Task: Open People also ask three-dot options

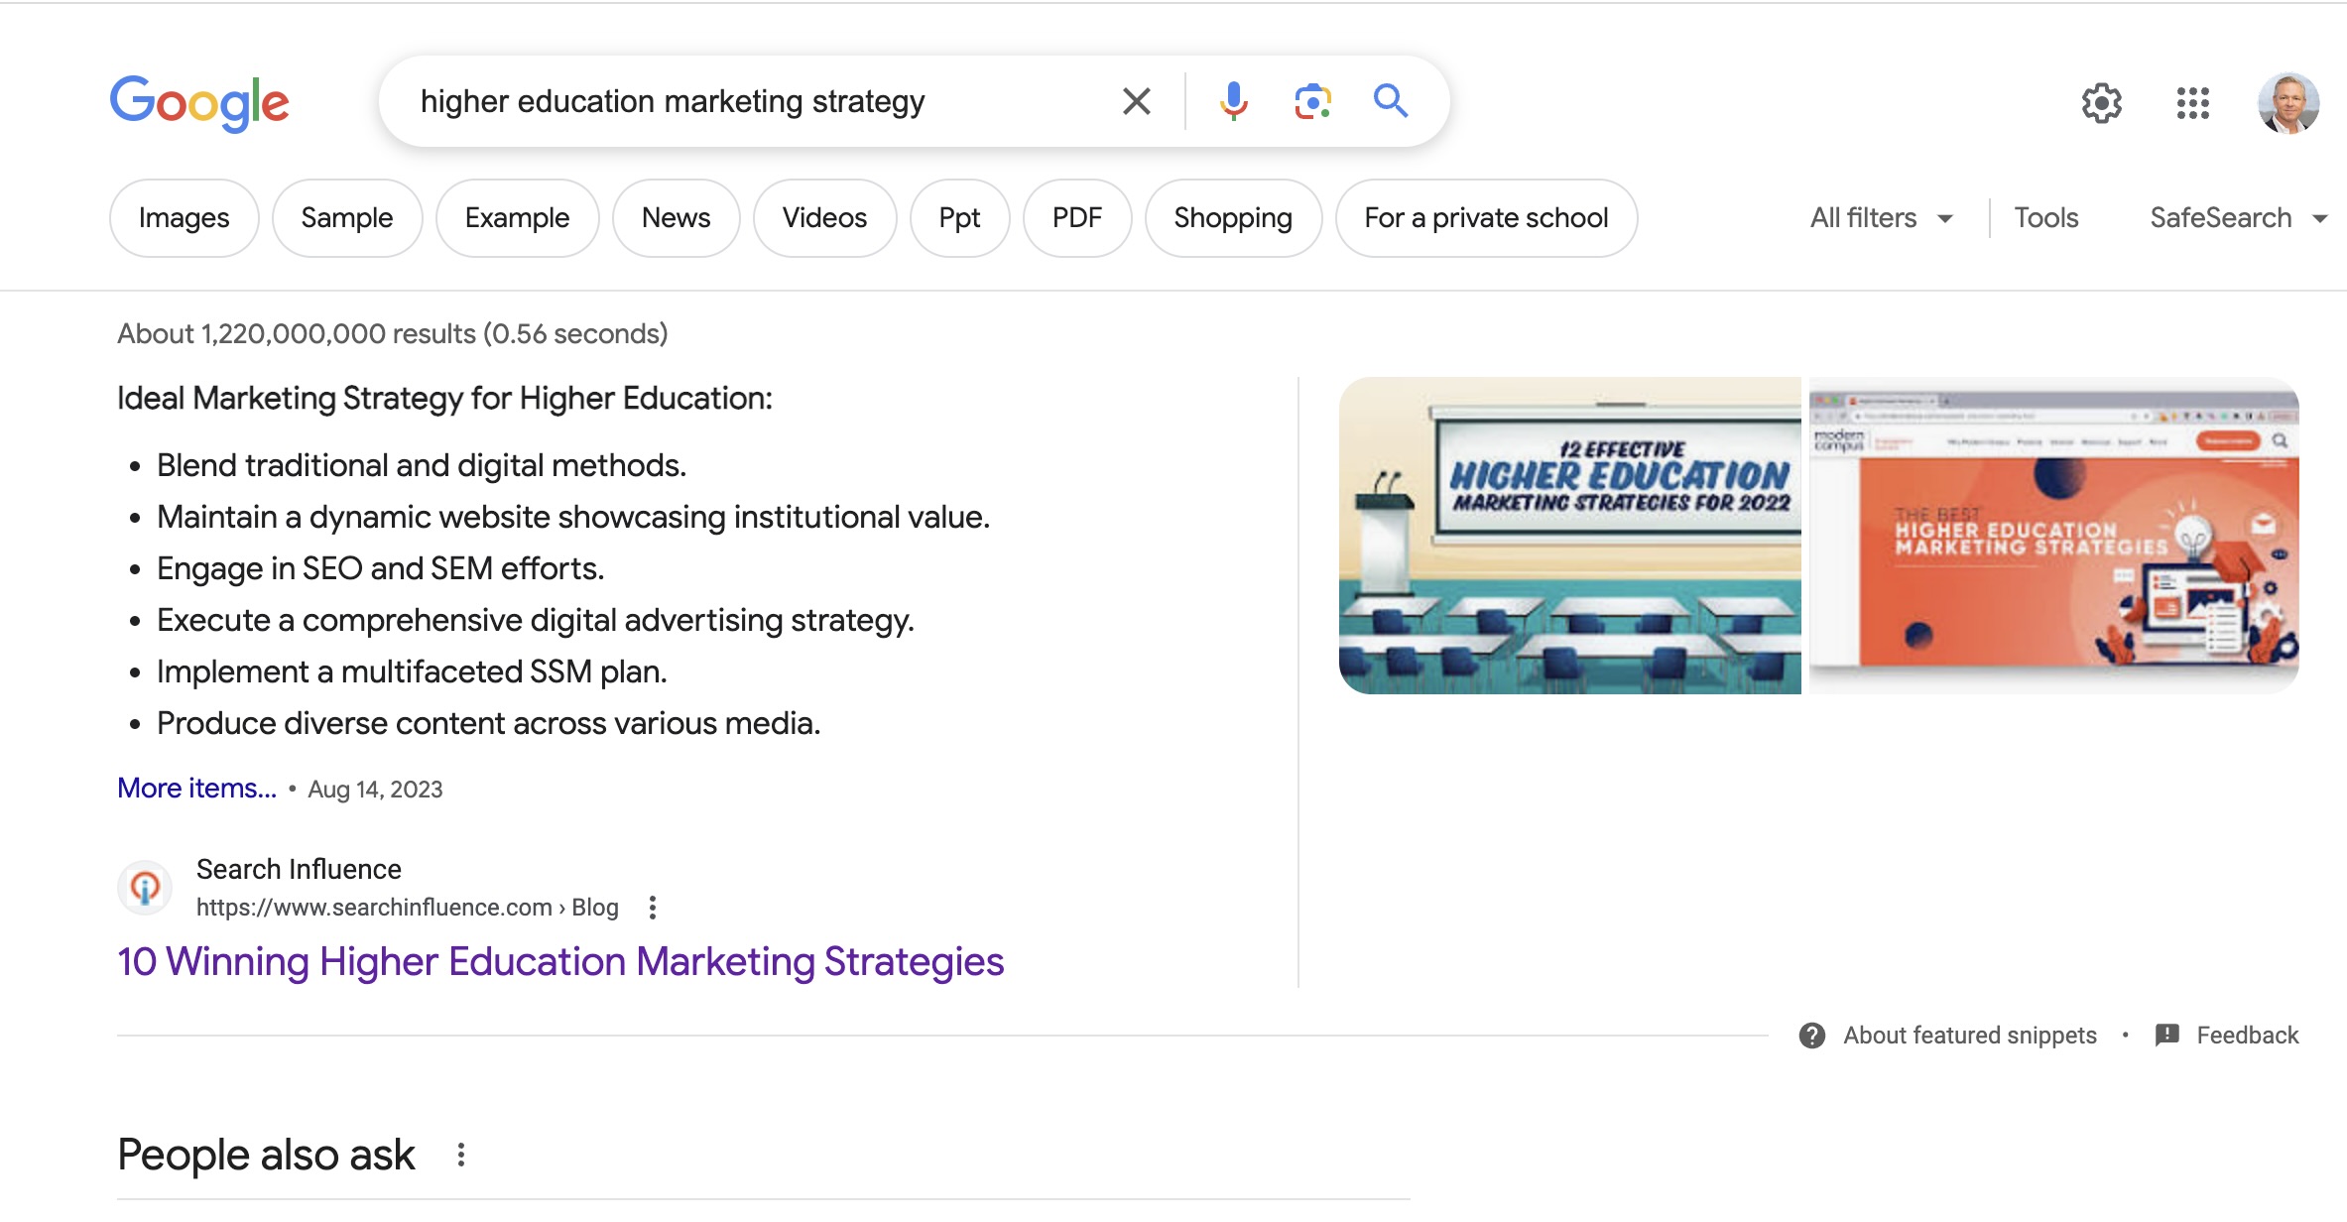Action: [461, 1155]
